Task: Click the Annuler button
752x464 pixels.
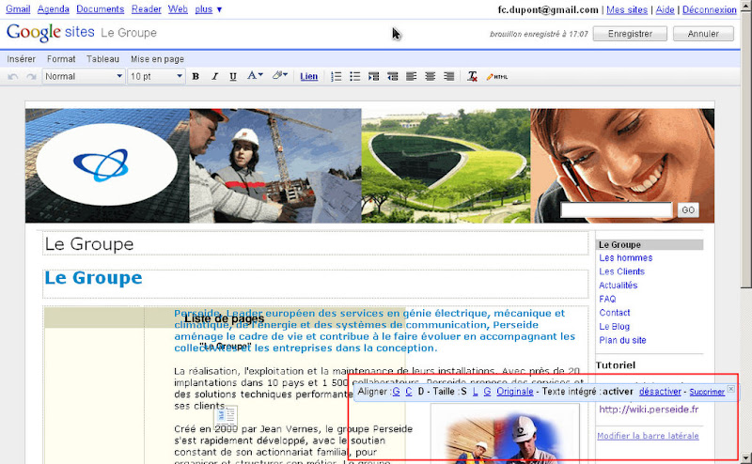Action: 703,34
